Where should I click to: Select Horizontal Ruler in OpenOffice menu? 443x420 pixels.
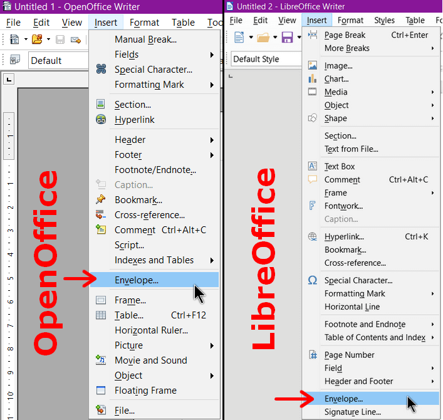[x=154, y=330]
